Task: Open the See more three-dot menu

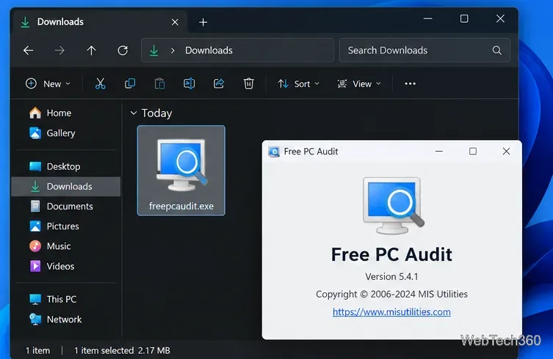Action: click(x=410, y=84)
